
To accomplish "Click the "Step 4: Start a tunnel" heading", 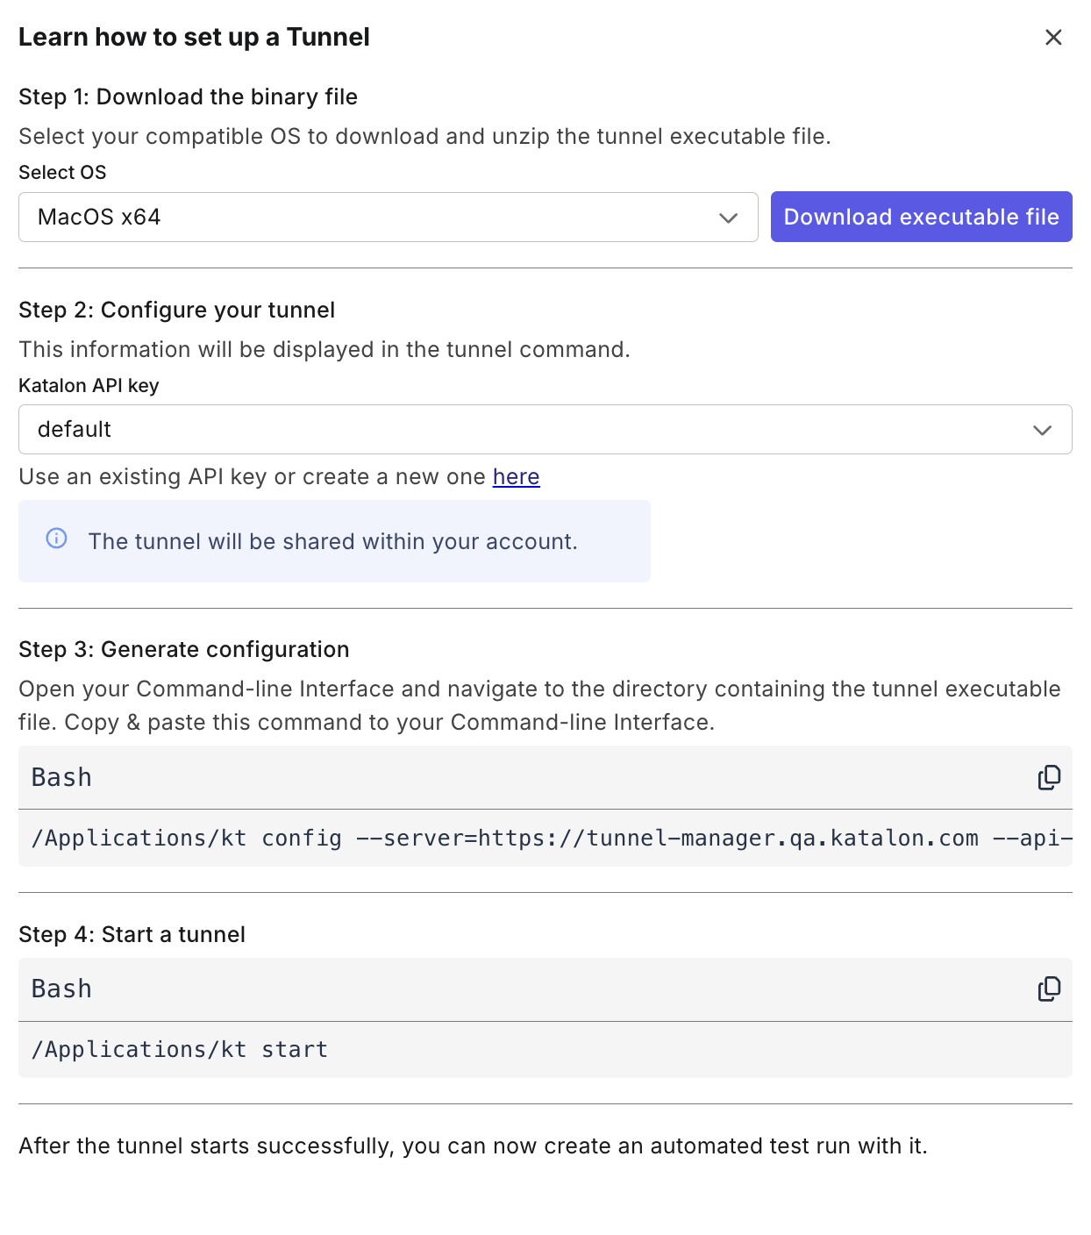I will click(132, 935).
